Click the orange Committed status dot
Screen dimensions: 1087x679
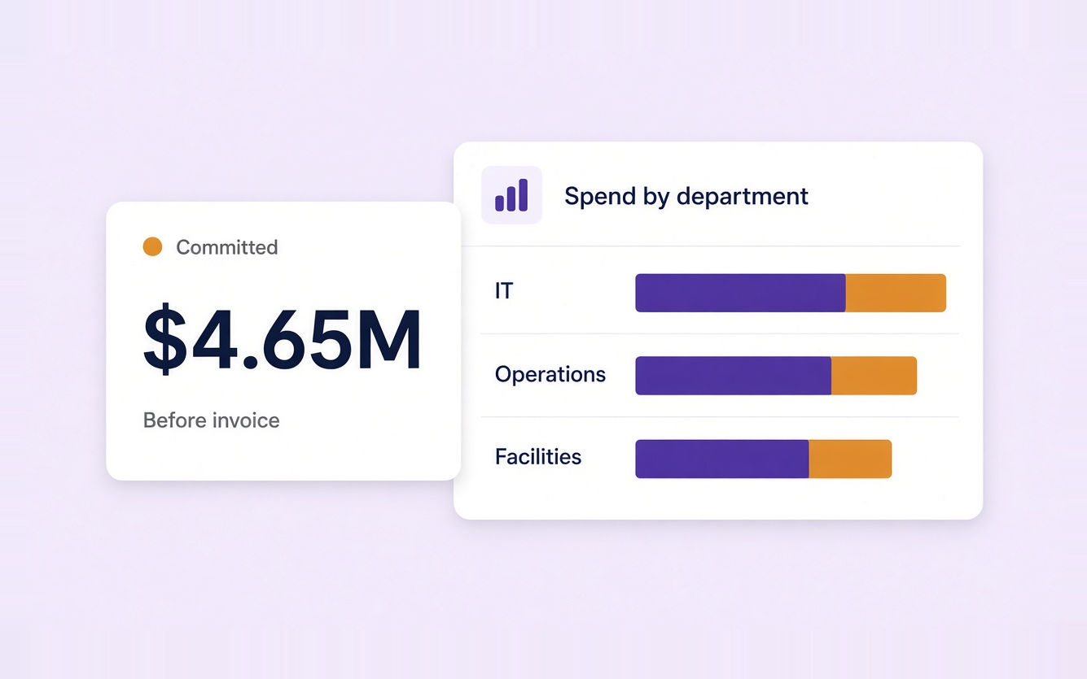coord(152,246)
